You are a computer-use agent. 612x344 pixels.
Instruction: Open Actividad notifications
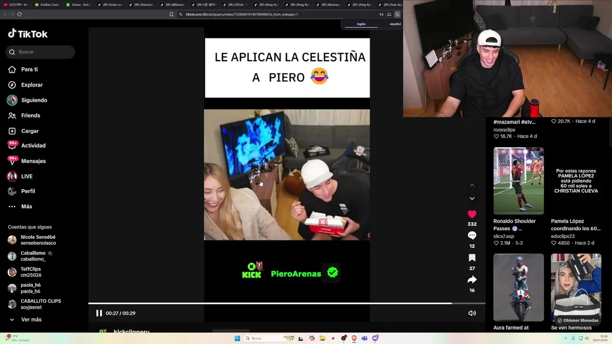coord(27,145)
